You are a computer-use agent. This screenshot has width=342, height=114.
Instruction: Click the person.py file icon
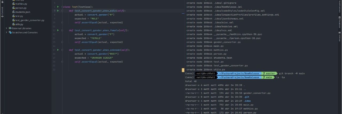pos(13,8)
